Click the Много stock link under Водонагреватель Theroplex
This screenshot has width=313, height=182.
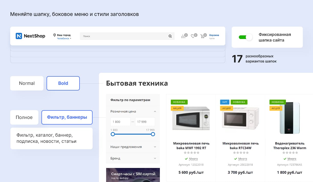pos(292,159)
